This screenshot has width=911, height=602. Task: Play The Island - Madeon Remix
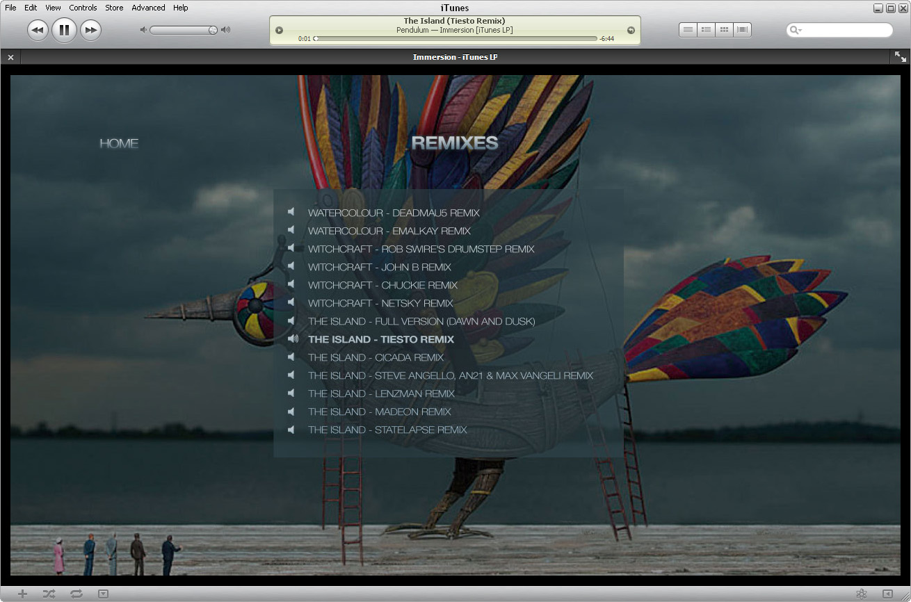[380, 412]
